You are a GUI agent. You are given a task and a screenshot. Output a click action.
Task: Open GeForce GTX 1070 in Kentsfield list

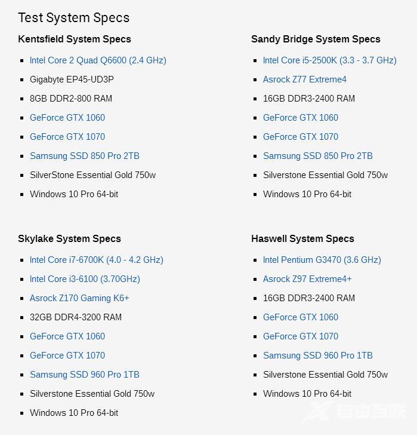pyautogui.click(x=67, y=137)
